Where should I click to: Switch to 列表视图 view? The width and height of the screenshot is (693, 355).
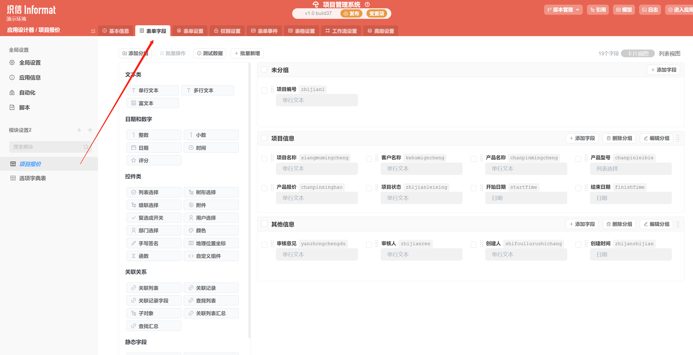(x=669, y=53)
